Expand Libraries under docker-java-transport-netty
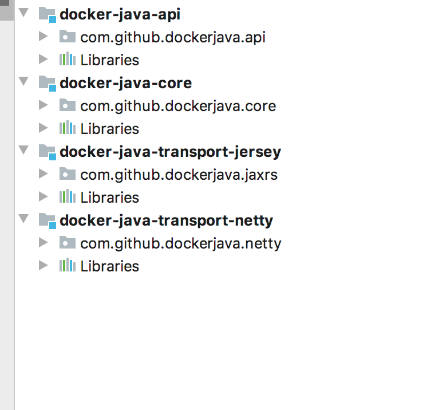 point(43,265)
